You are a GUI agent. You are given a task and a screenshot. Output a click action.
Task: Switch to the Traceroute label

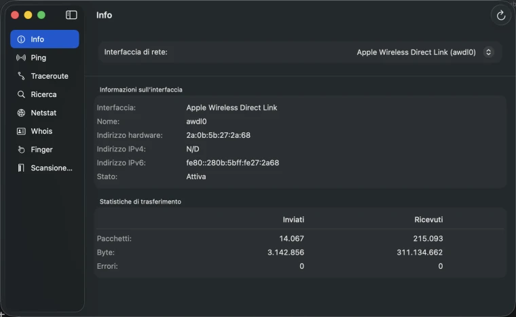pyautogui.click(x=50, y=76)
